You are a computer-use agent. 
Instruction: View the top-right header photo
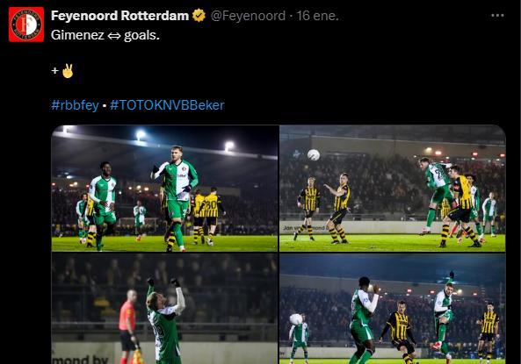(393, 188)
